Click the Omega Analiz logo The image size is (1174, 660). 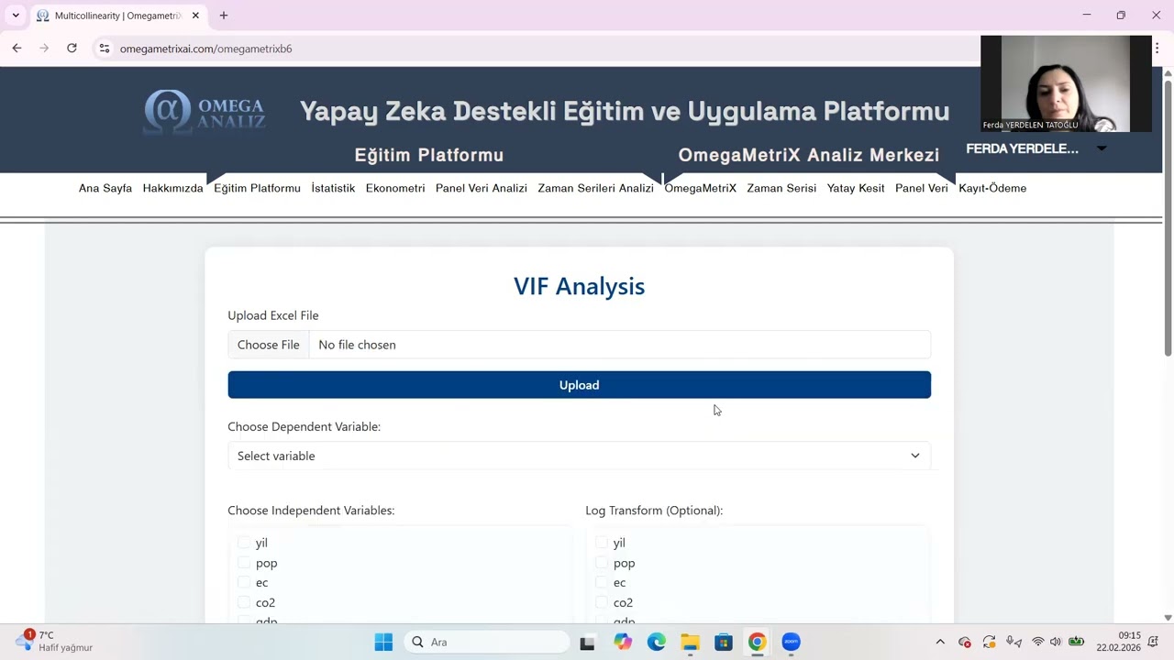(x=205, y=112)
